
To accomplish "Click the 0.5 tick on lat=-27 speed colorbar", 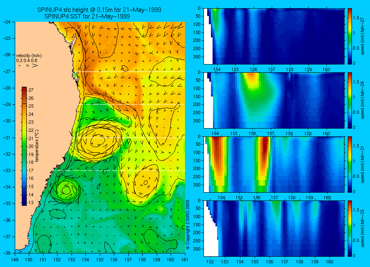I will coord(356,48).
